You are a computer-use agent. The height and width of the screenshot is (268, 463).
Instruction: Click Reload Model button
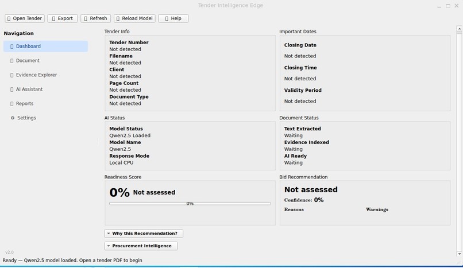pyautogui.click(x=134, y=18)
